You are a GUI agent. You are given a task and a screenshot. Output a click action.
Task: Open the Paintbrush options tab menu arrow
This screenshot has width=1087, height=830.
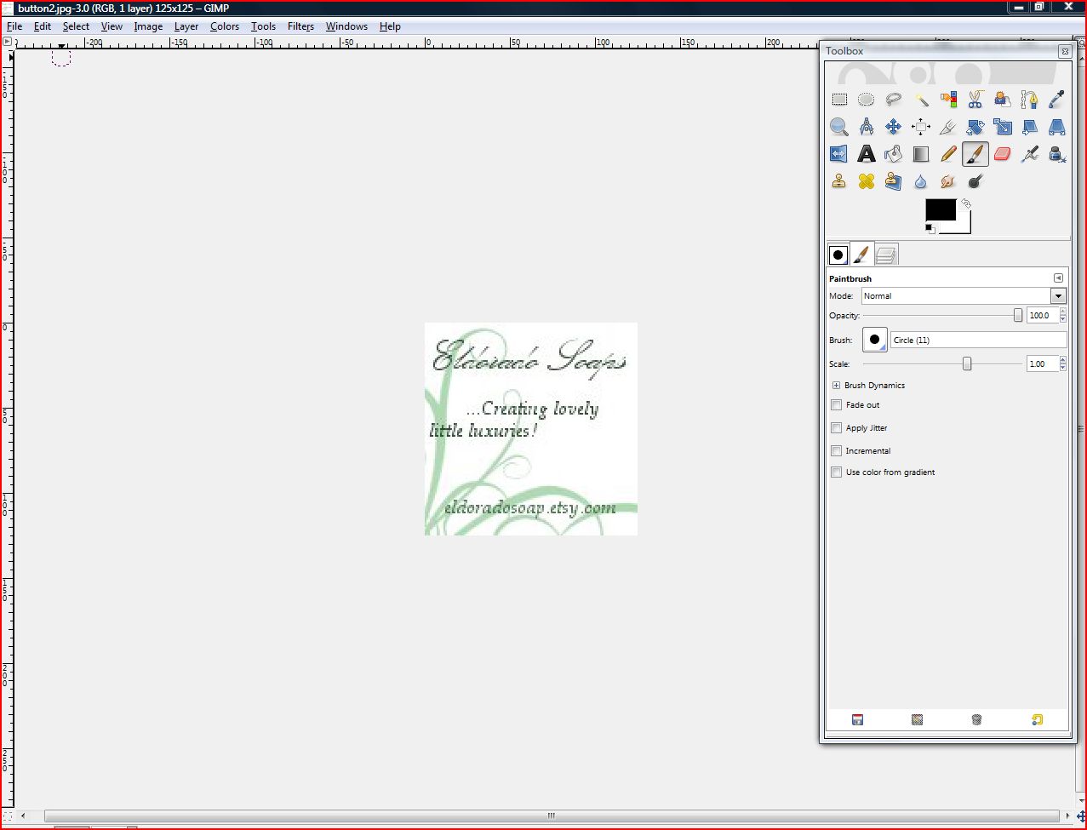point(1058,278)
